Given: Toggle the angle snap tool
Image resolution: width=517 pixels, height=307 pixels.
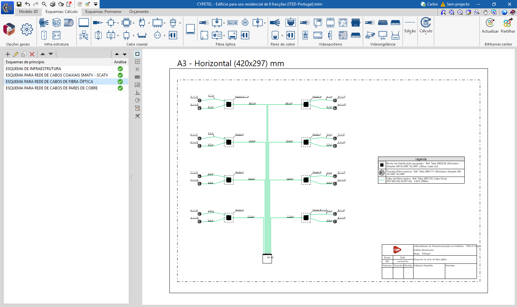Looking at the screenshot, I should click(137, 93).
